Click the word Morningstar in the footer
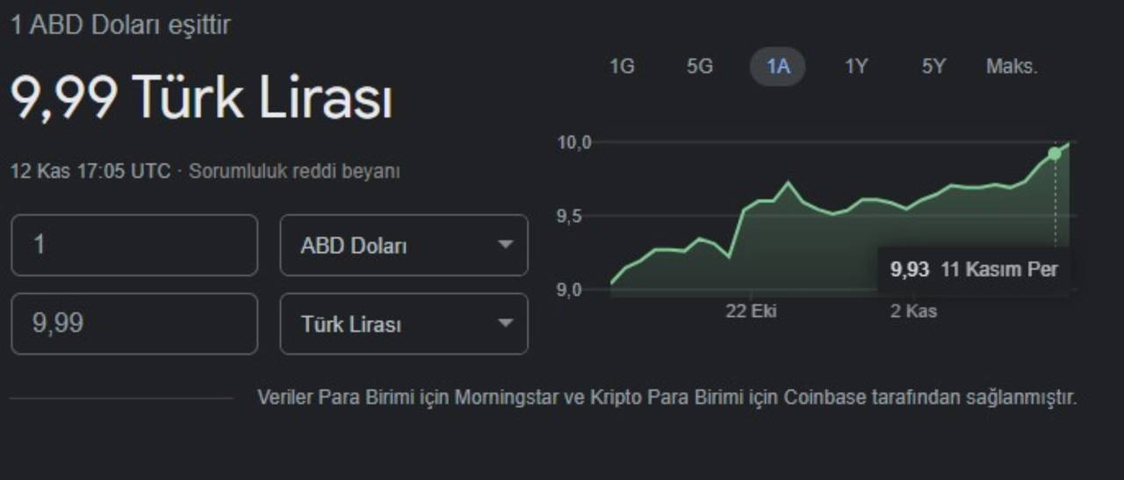Viewport: 1124px width, 480px height. click(506, 398)
